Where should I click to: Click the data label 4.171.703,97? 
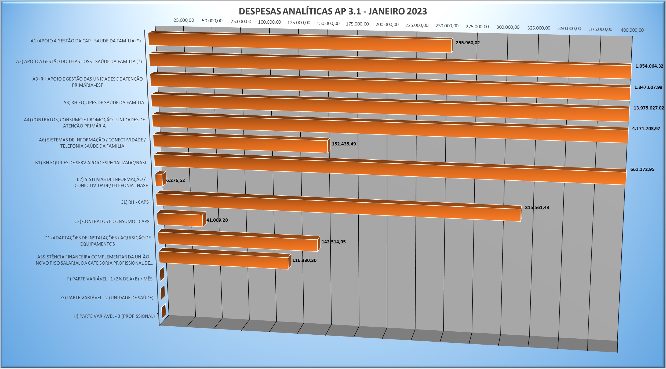pos(646,129)
